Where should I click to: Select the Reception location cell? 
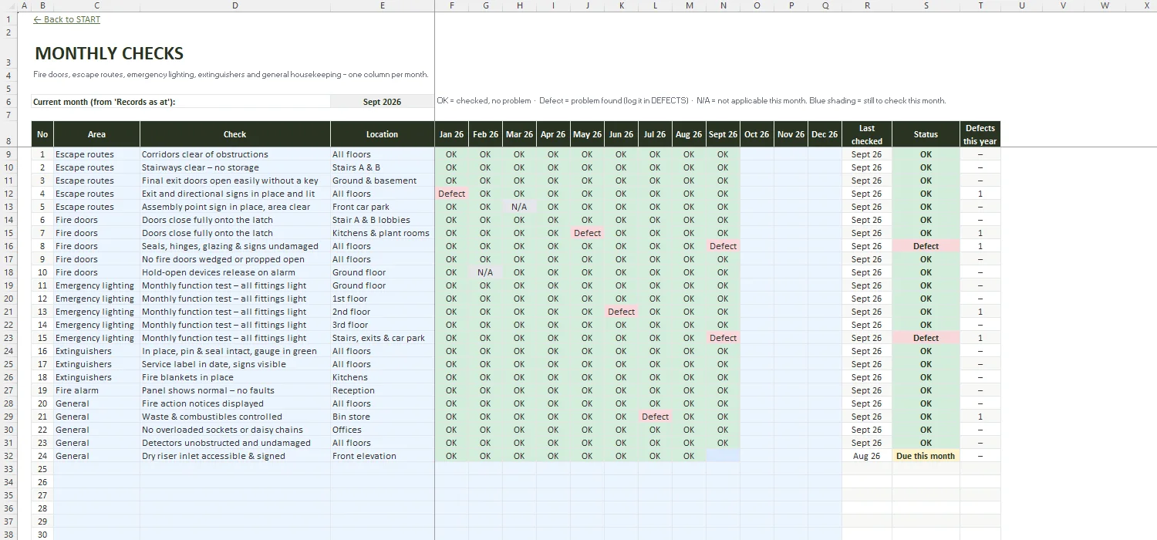tap(383, 390)
